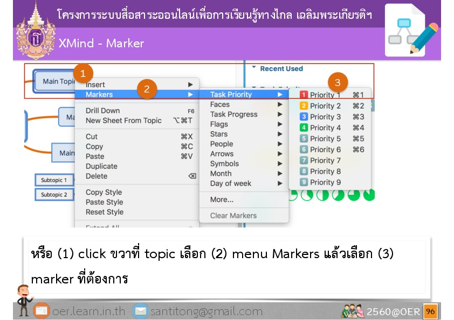Choose the orange Priority 2 marker icon
The image size is (454, 320).
[304, 106]
